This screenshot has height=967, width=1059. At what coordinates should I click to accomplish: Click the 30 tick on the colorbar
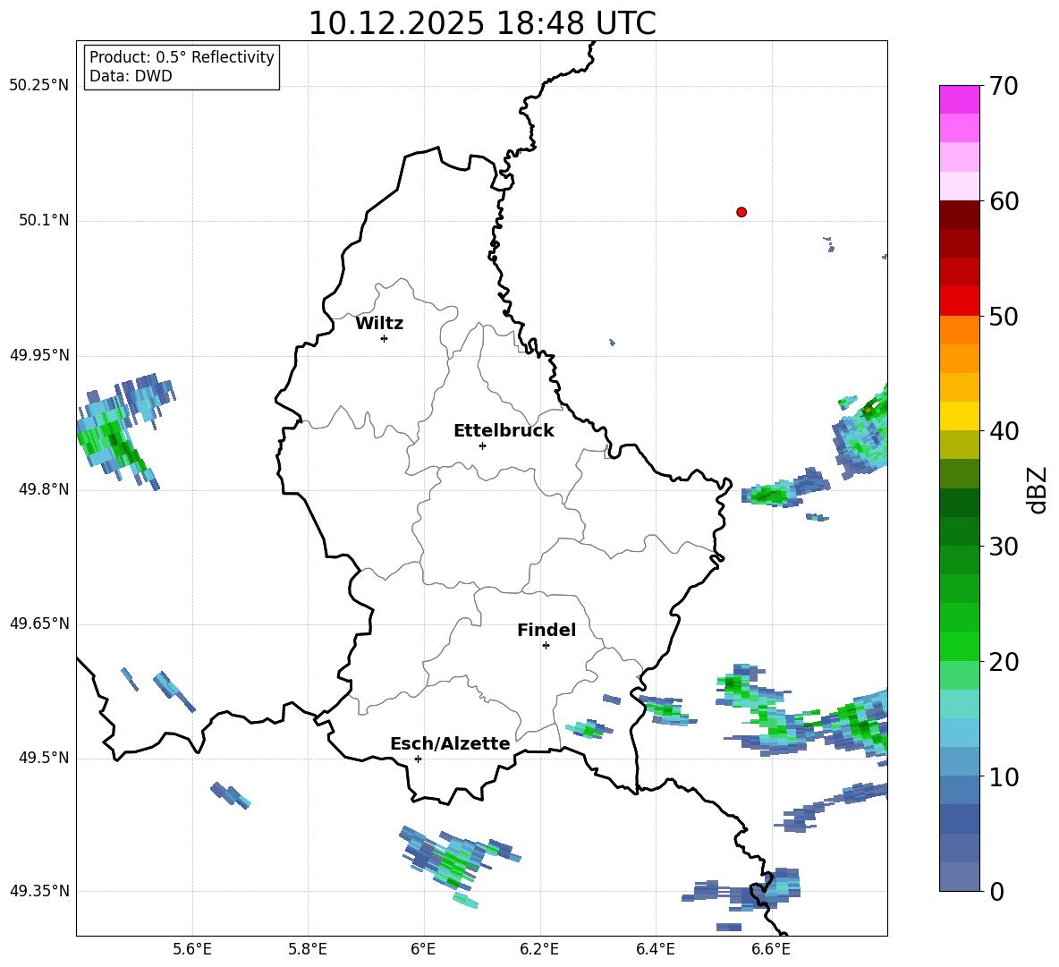tap(1004, 547)
